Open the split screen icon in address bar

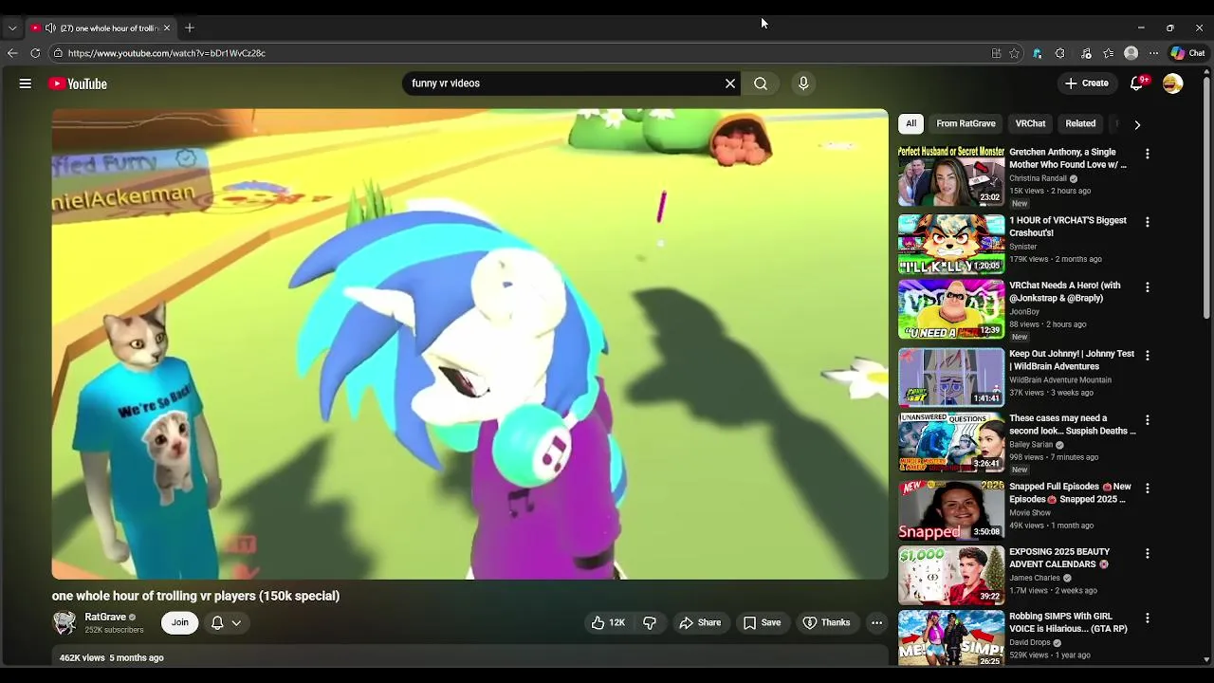click(x=996, y=53)
